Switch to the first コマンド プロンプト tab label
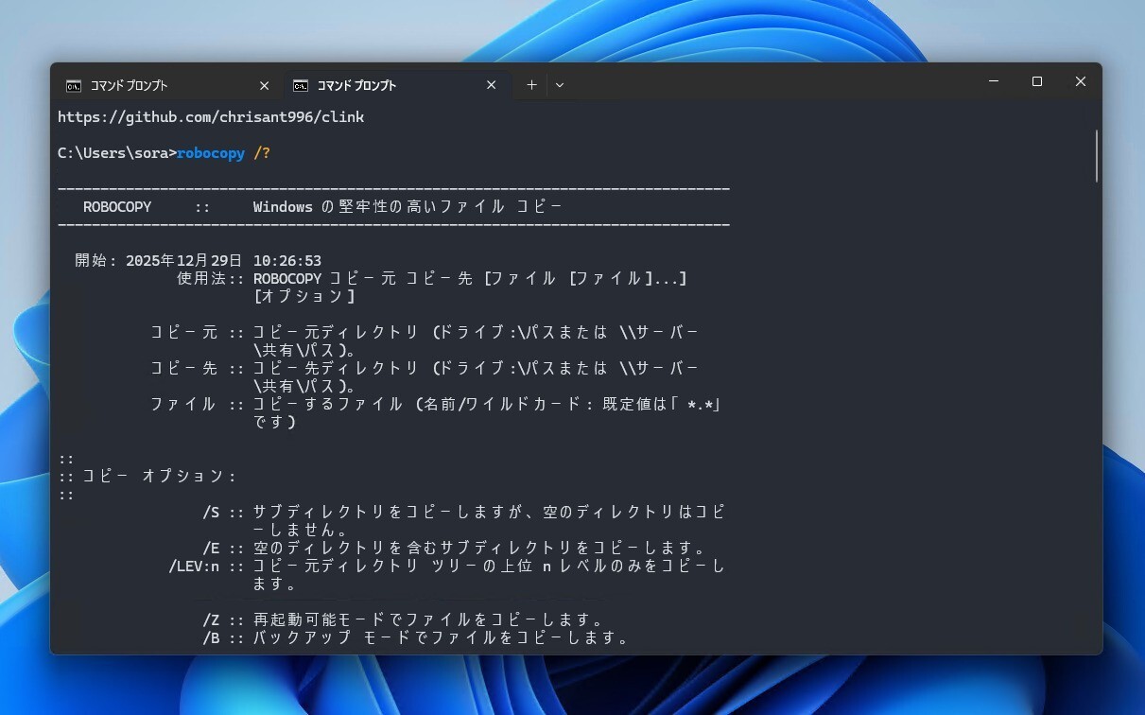Viewport: 1145px width, 715px height. pyautogui.click(x=130, y=86)
